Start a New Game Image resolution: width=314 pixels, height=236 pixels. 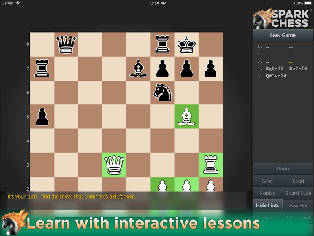coord(283,35)
